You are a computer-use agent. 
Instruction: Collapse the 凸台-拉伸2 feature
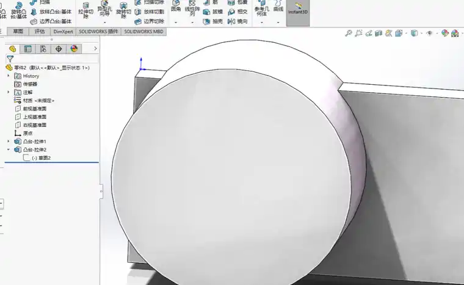(9, 150)
